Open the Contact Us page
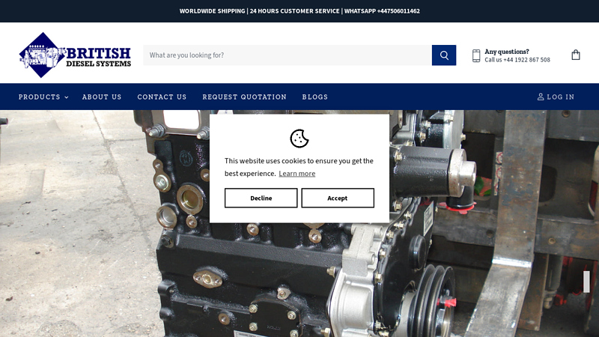Screen dimensions: 599x337 point(162,97)
